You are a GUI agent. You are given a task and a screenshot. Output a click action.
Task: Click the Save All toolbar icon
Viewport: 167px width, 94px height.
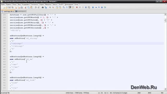pos(13,7)
